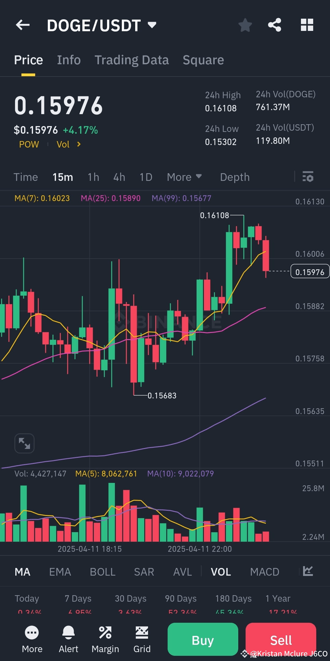Select the 1h timeframe
Screen dimensions: 330x661
click(93, 177)
